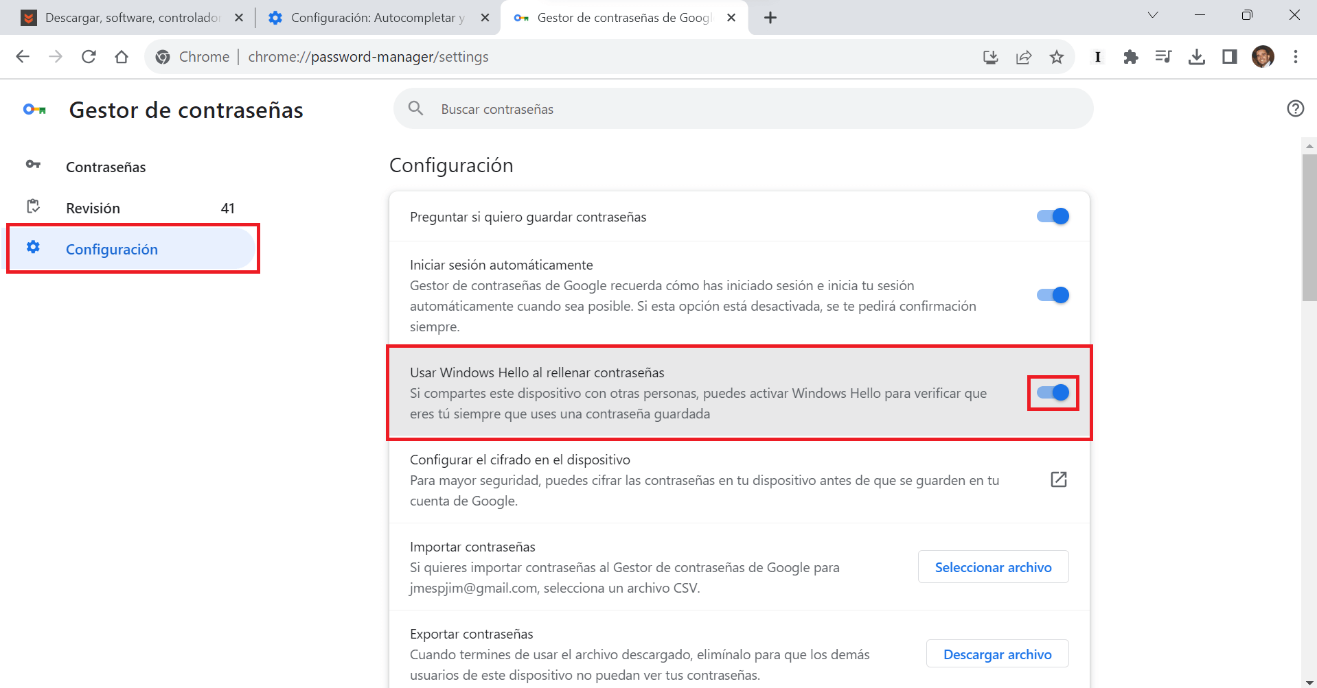Screen dimensions: 1317x688
Task: Click the vertical scrollbar thumb
Action: (1309, 227)
